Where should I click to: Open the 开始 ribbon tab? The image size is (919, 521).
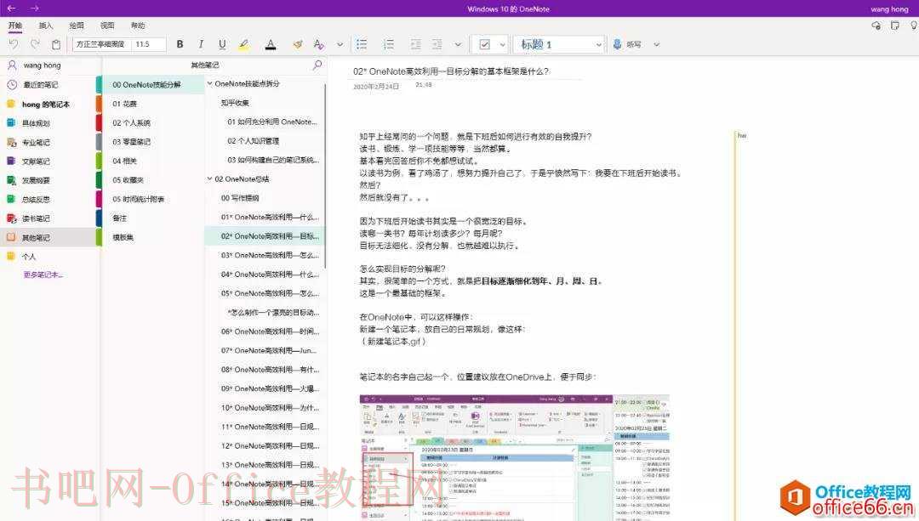coord(15,25)
